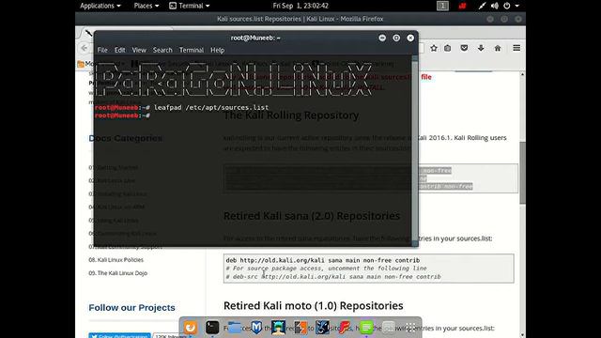Launch Firefox from the dock
601x338 pixels.
point(190,328)
